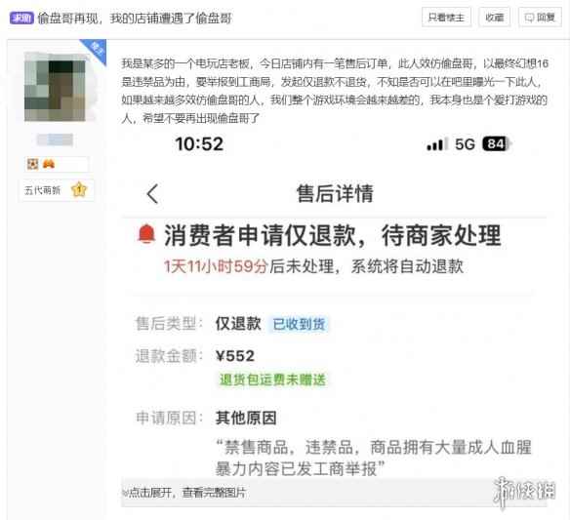Toggle the 只看楼主 filter
This screenshot has height=520, width=570.
446,18
